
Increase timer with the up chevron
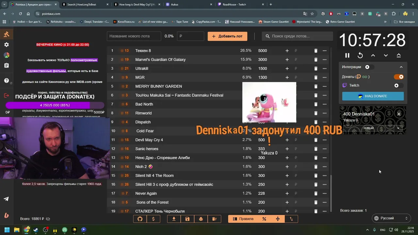(373, 55)
